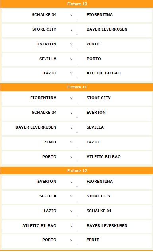
Task: Select STOKE CITY home team in Fixture 10
Action: click(x=44, y=29)
